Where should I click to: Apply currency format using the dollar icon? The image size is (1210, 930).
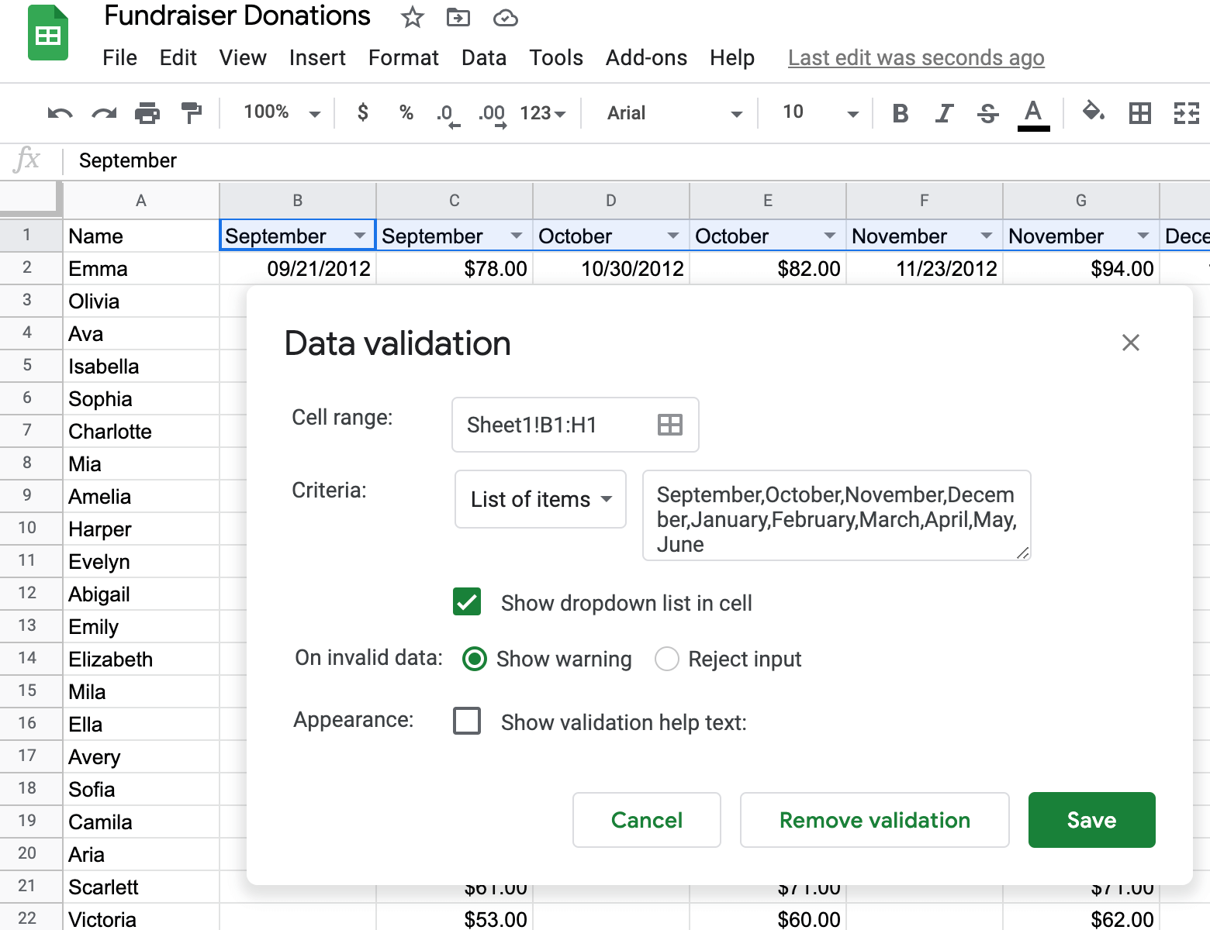(x=361, y=112)
